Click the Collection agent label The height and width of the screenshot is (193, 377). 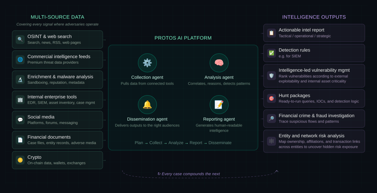click(x=147, y=77)
